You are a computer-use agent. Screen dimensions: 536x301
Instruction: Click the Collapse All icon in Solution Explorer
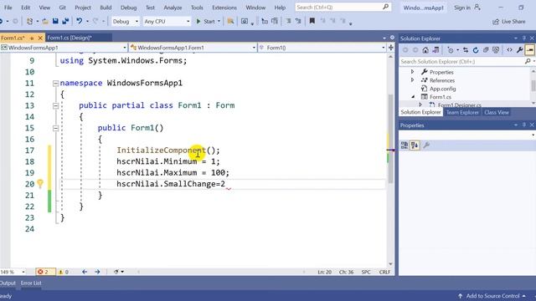486,50
